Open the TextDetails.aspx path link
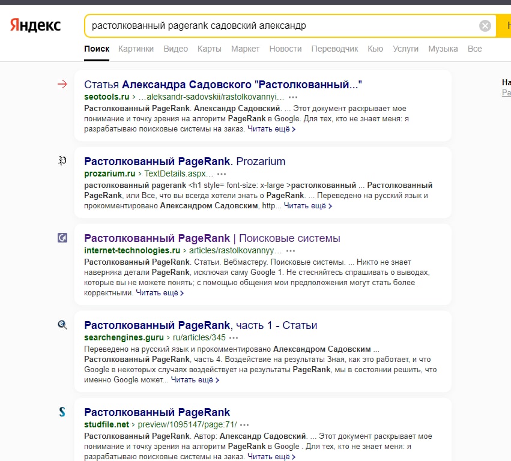Screen dimensions: 511x461 (178, 173)
